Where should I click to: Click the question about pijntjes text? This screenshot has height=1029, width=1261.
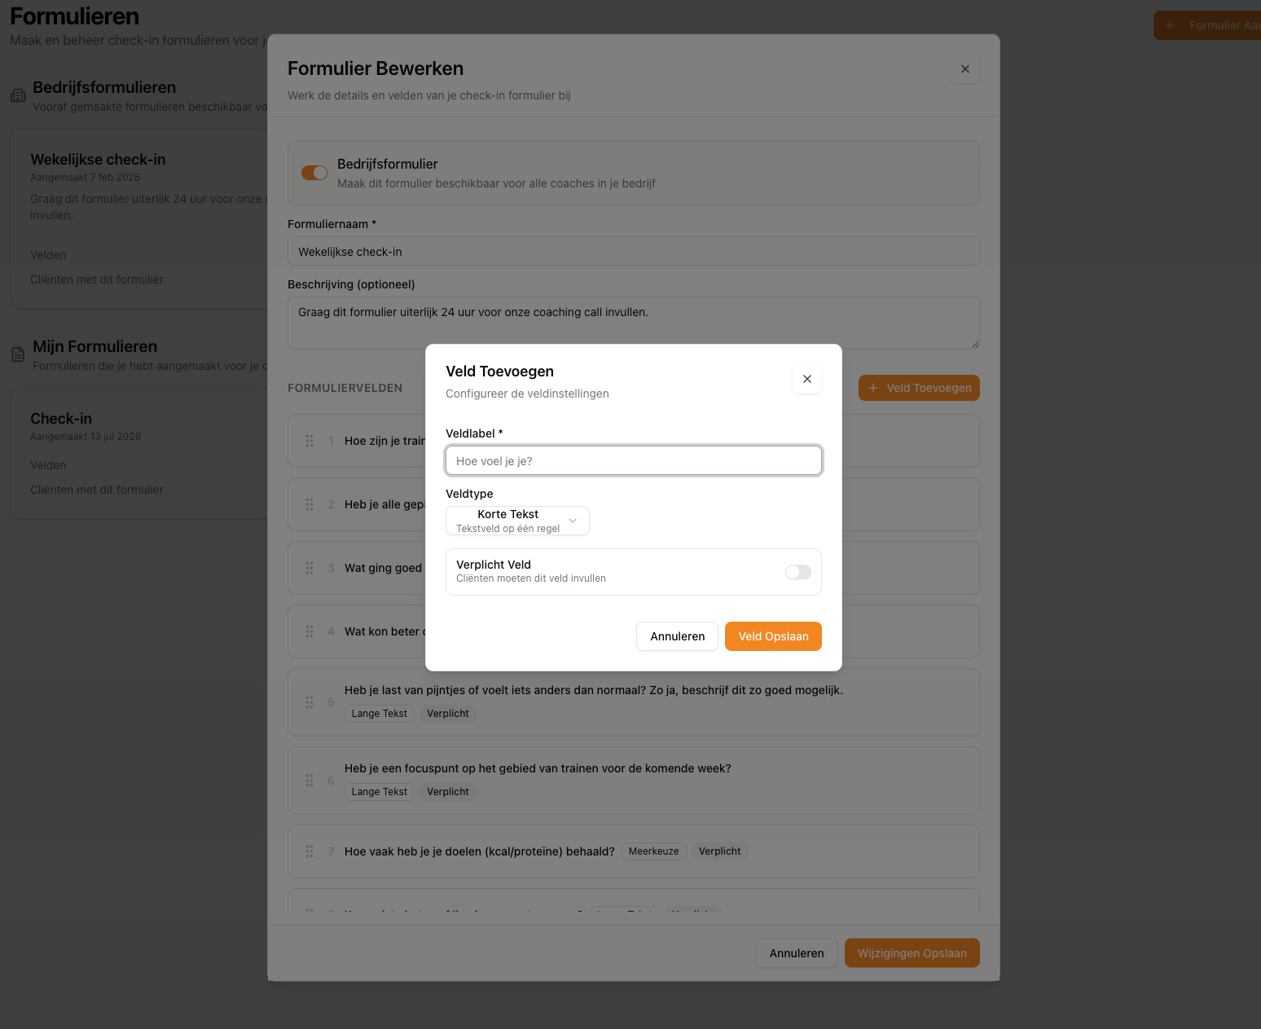594,690
